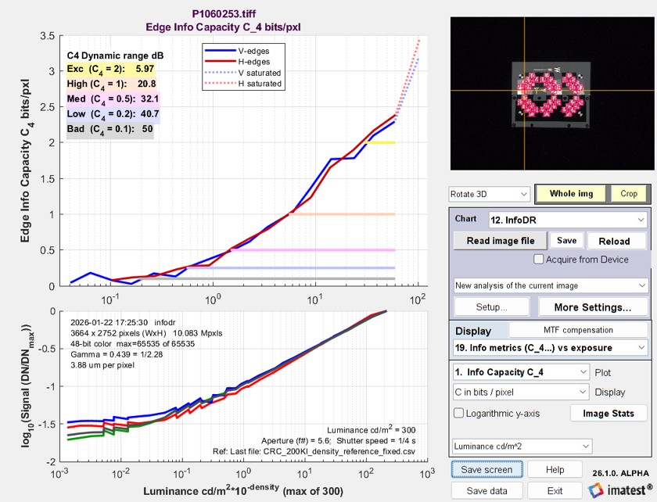Select the Whole img view toggle

(x=572, y=193)
